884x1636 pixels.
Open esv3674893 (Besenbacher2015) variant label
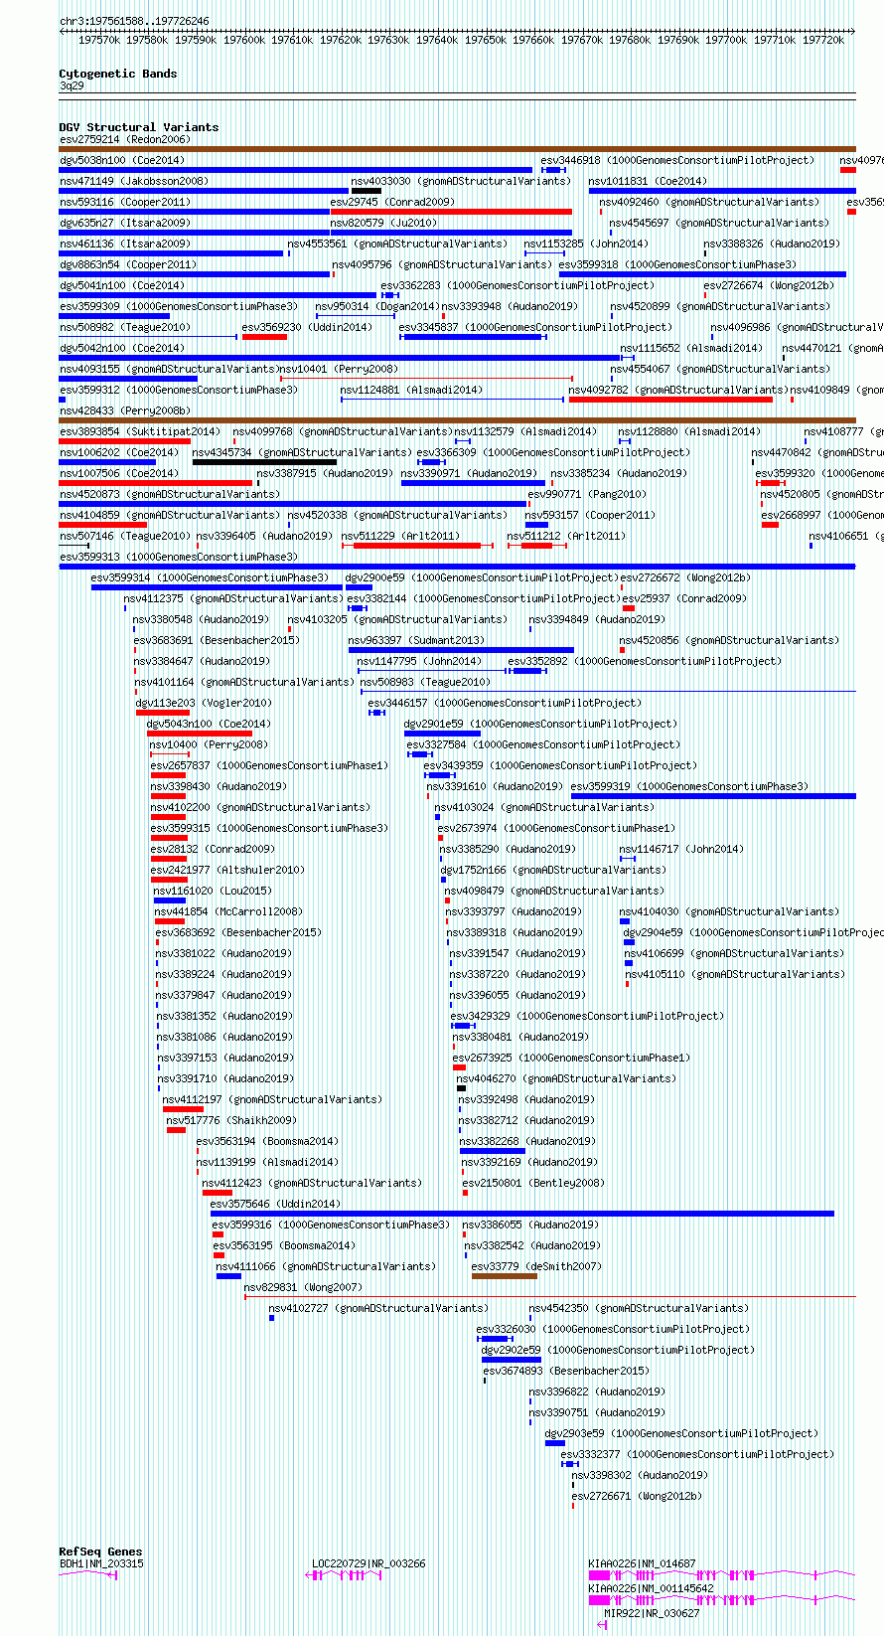coord(566,1371)
